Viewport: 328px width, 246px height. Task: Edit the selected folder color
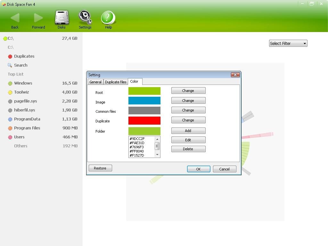coord(188,140)
